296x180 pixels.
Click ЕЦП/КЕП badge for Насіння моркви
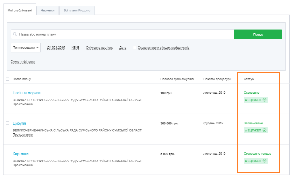(x=256, y=100)
